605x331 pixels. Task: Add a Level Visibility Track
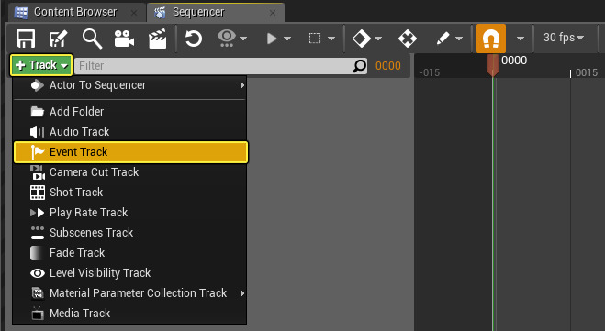point(130,273)
